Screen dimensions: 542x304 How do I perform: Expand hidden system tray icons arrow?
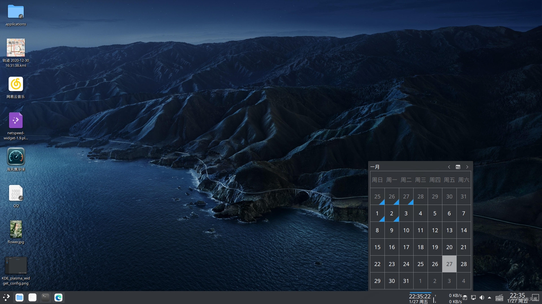pos(489,298)
